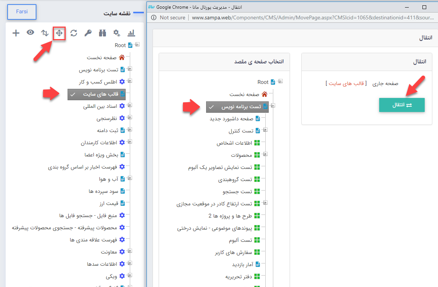
Task: Expand the محصولات tree node
Action: tap(265, 155)
